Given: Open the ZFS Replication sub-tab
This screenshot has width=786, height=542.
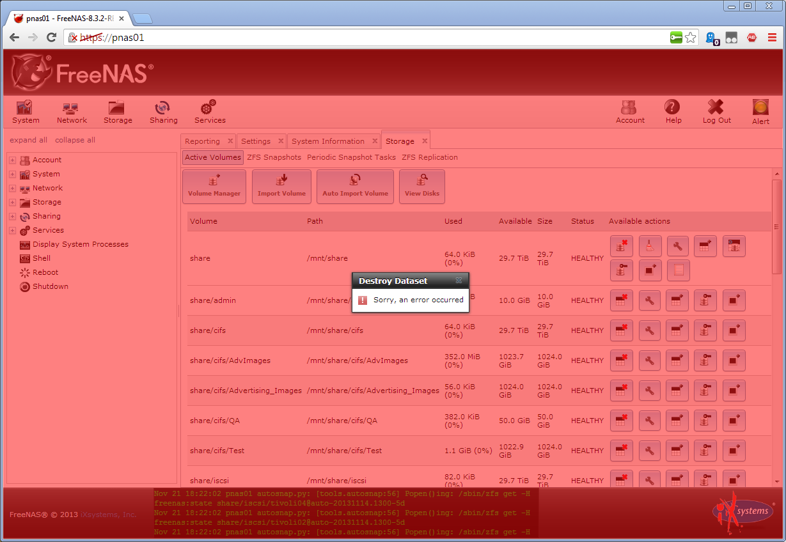Looking at the screenshot, I should tap(430, 157).
